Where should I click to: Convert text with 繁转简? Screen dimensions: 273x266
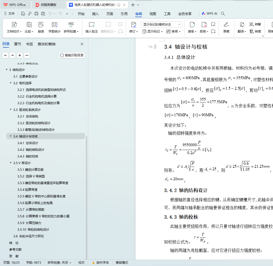pos(255,31)
